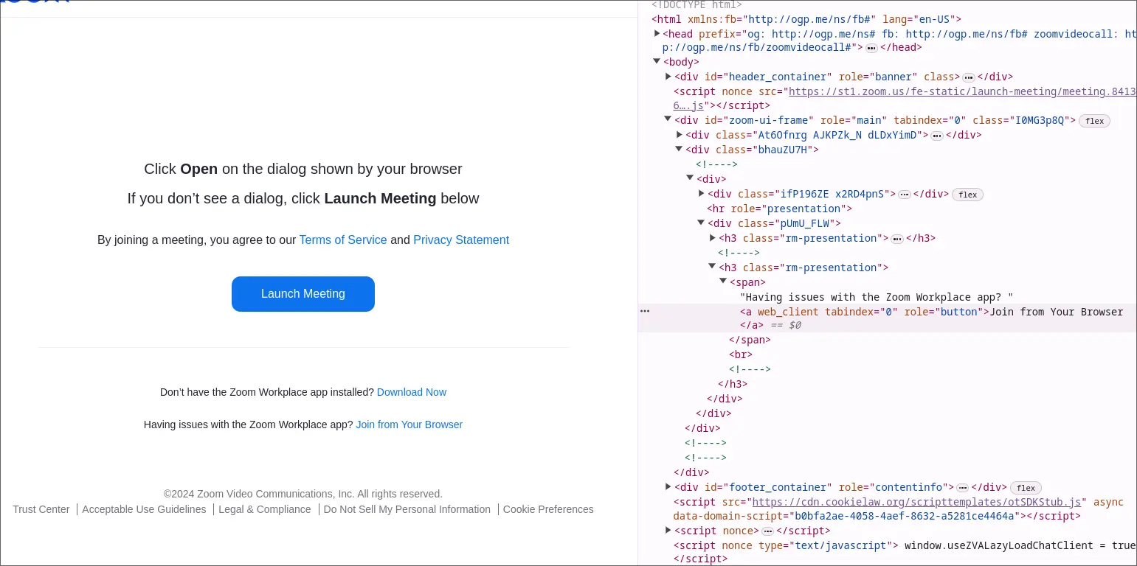Click the ellipsis inside the head element
This screenshot has width=1137, height=566.
[871, 48]
